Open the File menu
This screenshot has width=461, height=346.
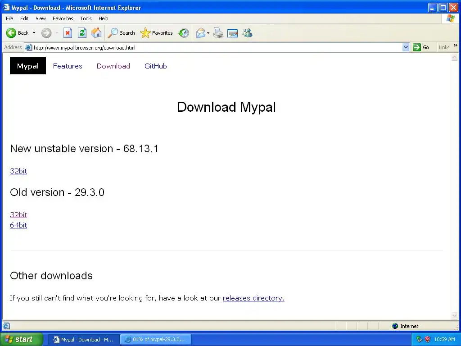[x=10, y=18]
